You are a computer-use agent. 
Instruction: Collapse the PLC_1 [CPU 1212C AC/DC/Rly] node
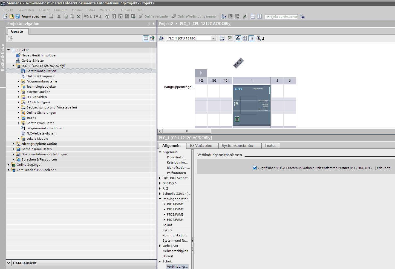point(13,66)
